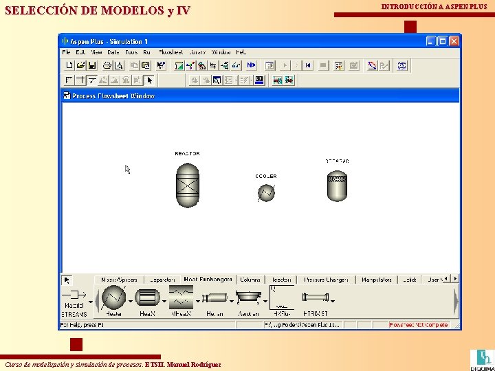
Task: Click the model palette right scroll arrow
Action: tap(456, 300)
